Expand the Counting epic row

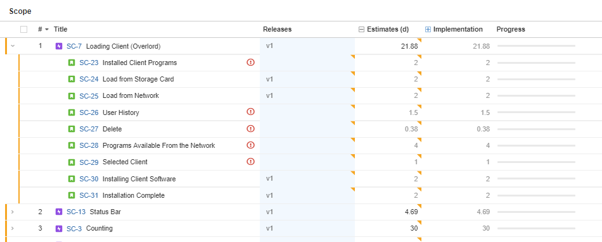[x=12, y=229]
